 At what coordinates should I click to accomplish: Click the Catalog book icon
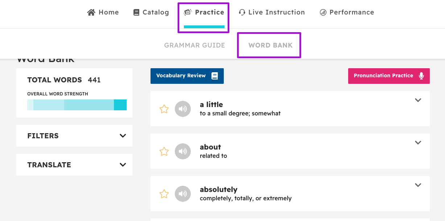(x=136, y=12)
